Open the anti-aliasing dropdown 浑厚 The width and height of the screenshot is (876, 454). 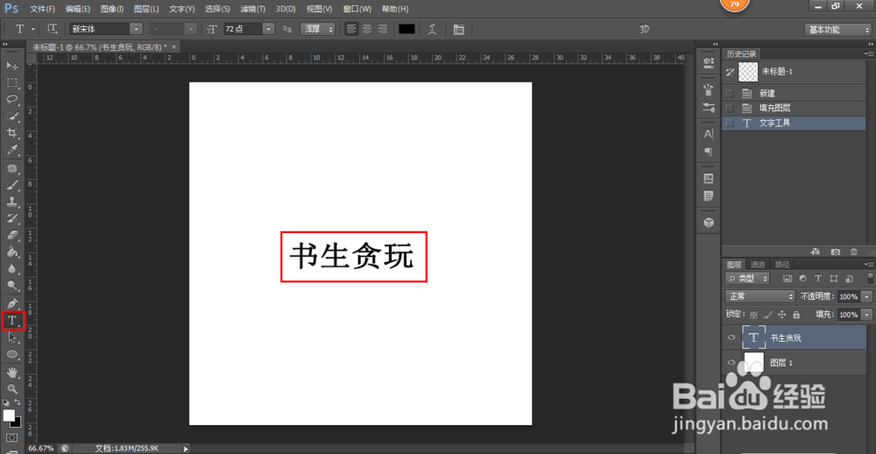tap(317, 29)
